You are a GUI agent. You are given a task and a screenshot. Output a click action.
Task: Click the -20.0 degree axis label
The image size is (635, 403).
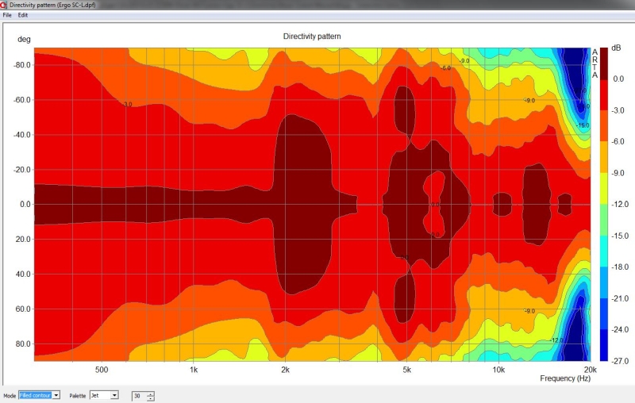[22, 170]
